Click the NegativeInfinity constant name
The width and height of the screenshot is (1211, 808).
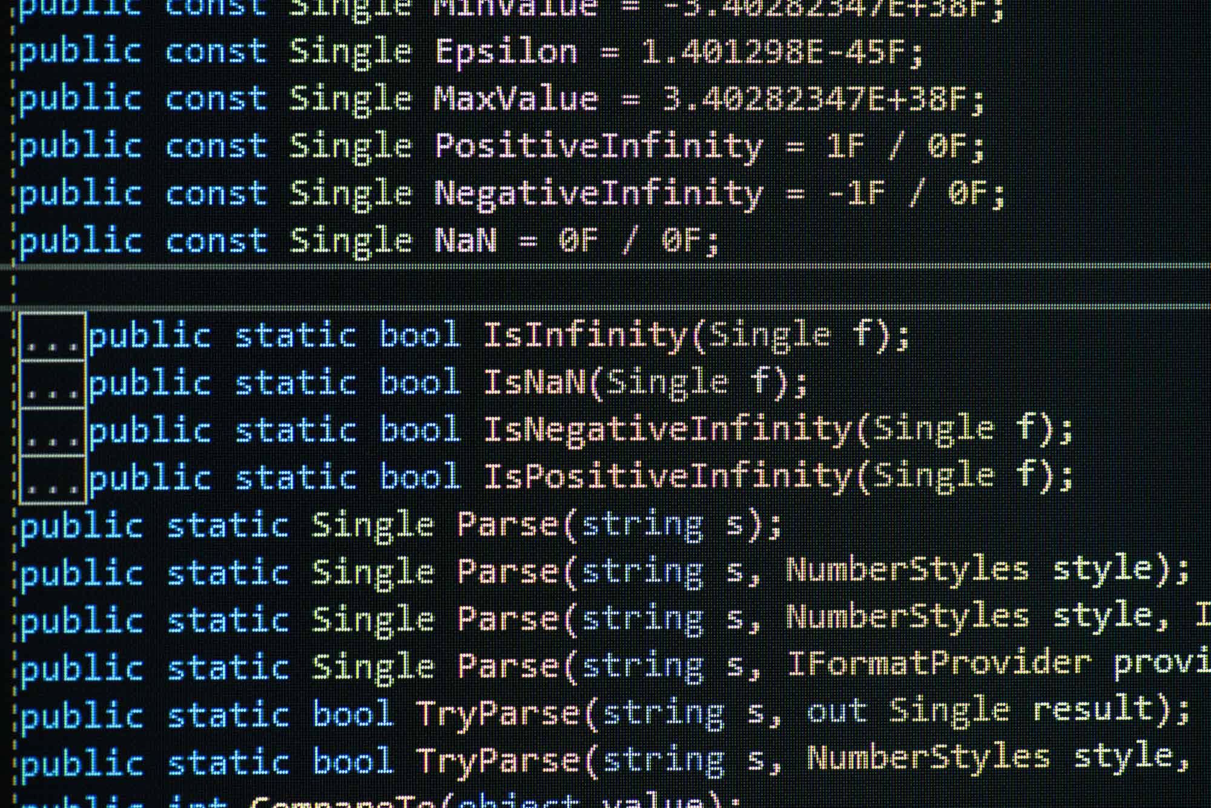[x=598, y=195]
